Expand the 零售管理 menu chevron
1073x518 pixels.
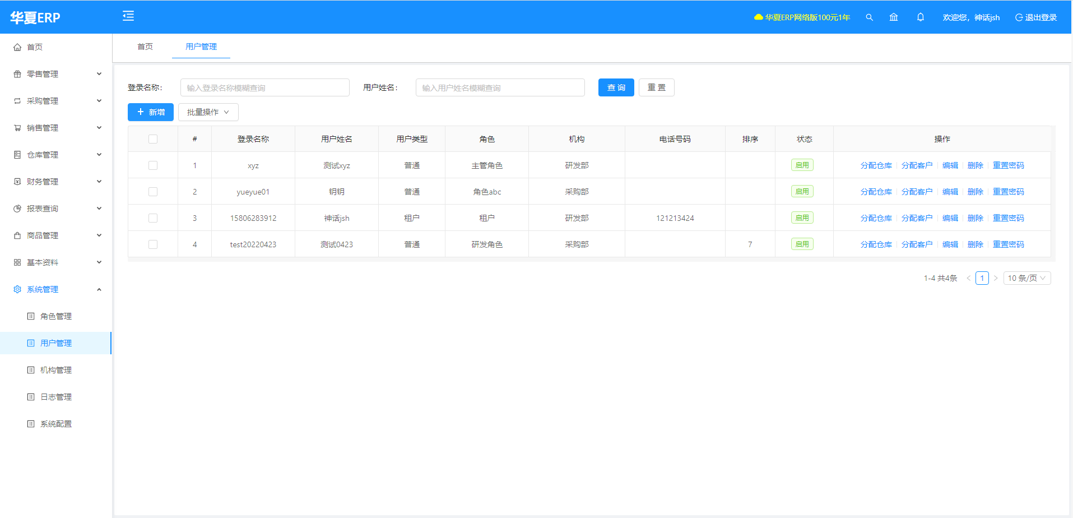point(99,74)
